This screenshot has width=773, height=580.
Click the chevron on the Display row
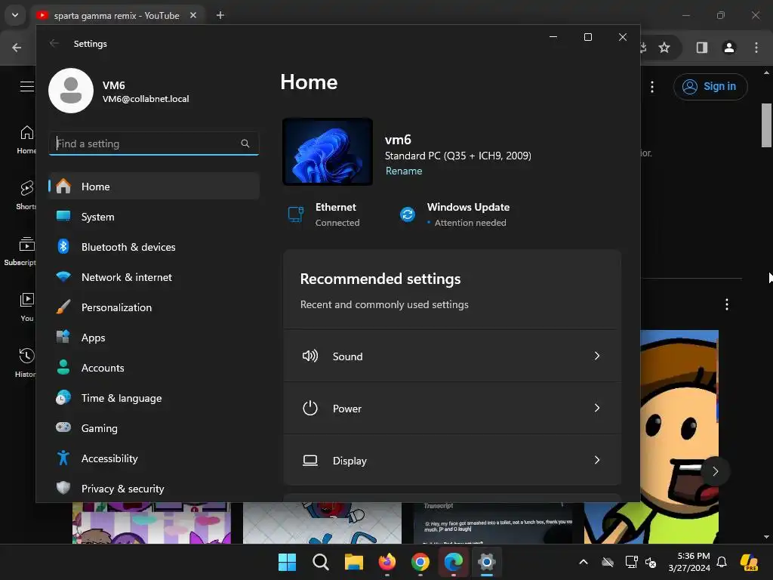(x=596, y=460)
